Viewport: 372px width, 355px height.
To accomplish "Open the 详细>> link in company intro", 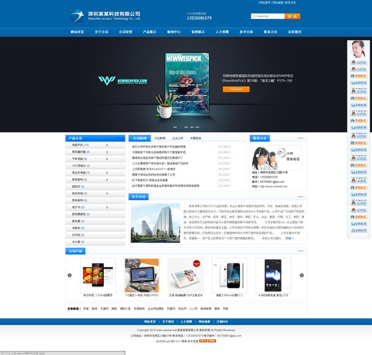I will click(290, 238).
